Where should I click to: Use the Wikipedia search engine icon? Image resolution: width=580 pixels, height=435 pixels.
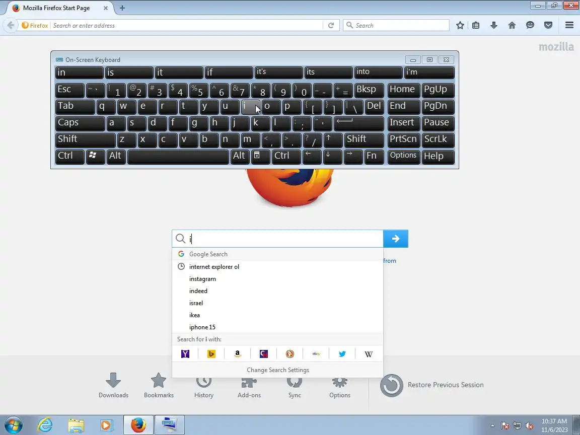point(369,354)
